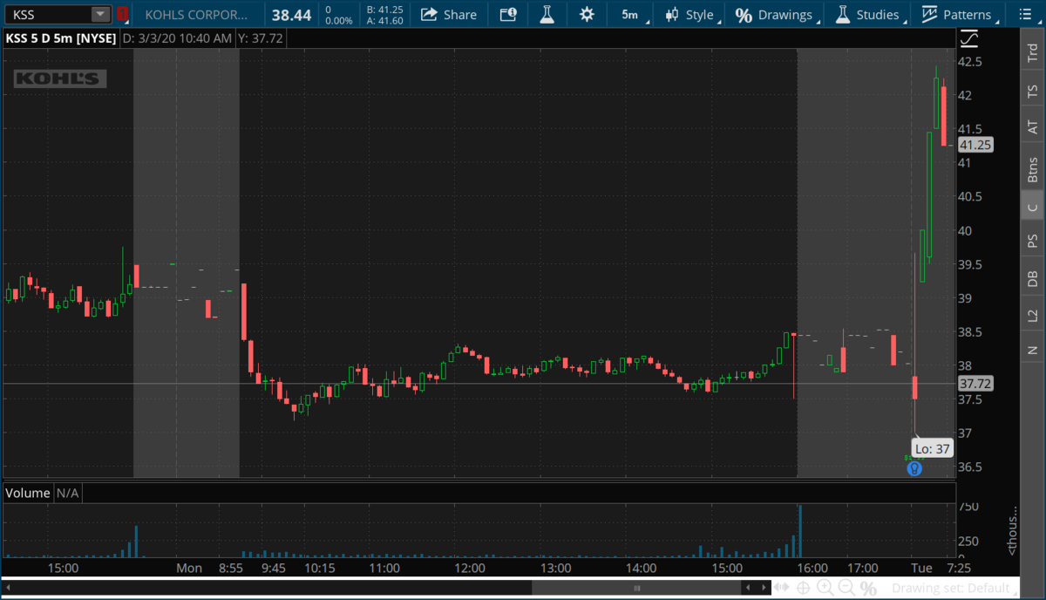Click the Volume study label
The height and width of the screenshot is (600, 1046).
click(x=28, y=493)
